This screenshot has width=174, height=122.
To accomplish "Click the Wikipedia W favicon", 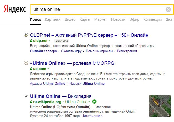I will point(26,96).
